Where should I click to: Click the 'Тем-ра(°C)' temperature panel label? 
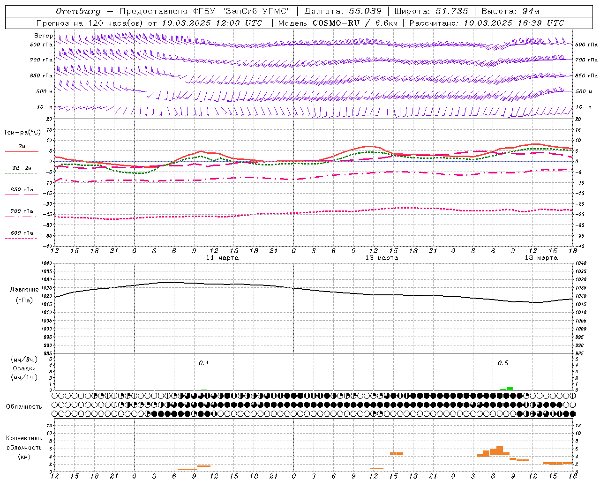[x=22, y=133]
